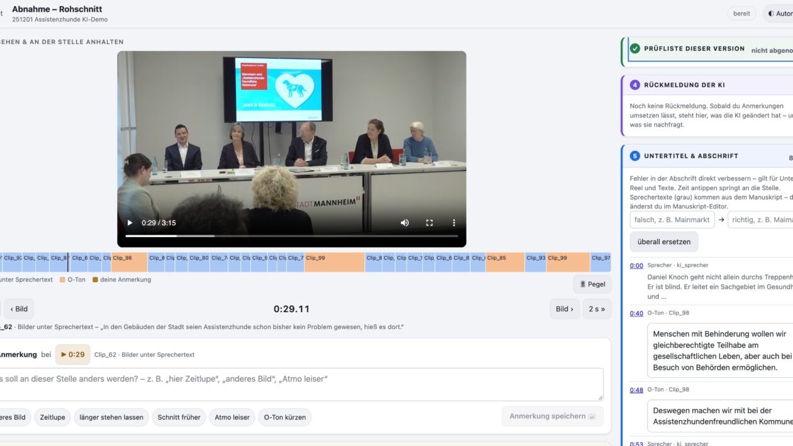Select the Schnitt früher chip

(179, 417)
